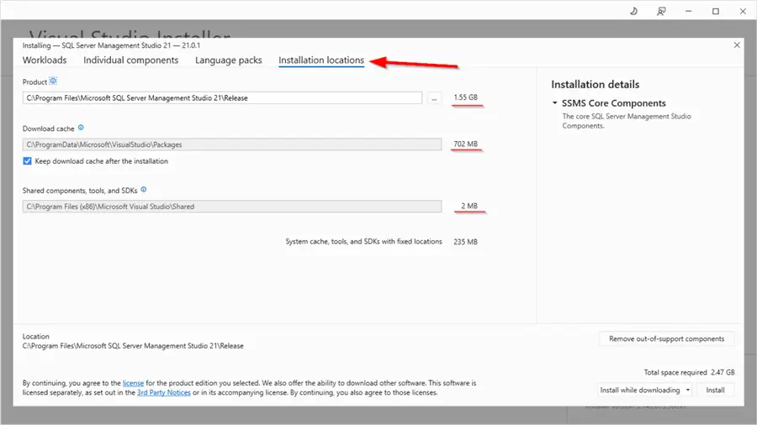This screenshot has width=757, height=425.
Task: Click Remove out-of-support components button
Action: tap(666, 338)
